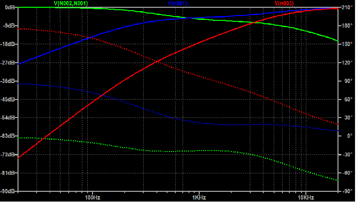Image resolution: width=356 pixels, height=202 pixels.
Task: Click the -18dB magnitude axis label
Action: (8, 44)
